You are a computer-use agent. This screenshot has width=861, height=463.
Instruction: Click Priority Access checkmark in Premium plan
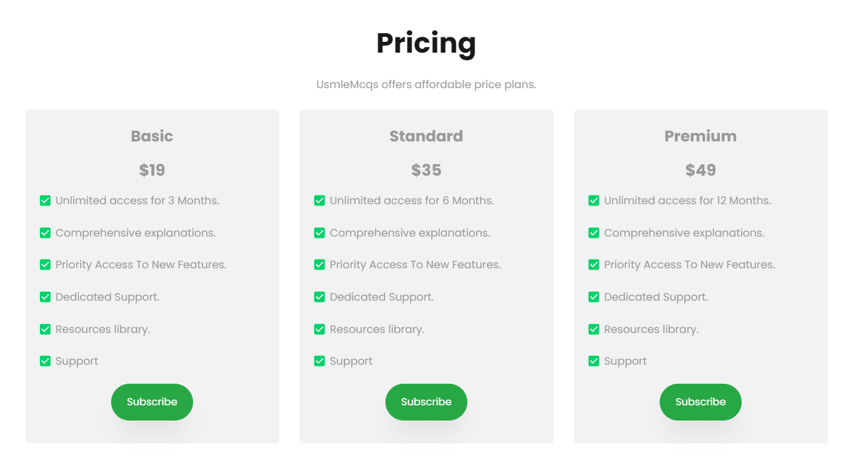pos(594,264)
